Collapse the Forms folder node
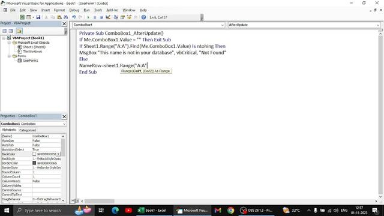The height and width of the screenshot is (216, 384). pyautogui.click(x=9, y=56)
